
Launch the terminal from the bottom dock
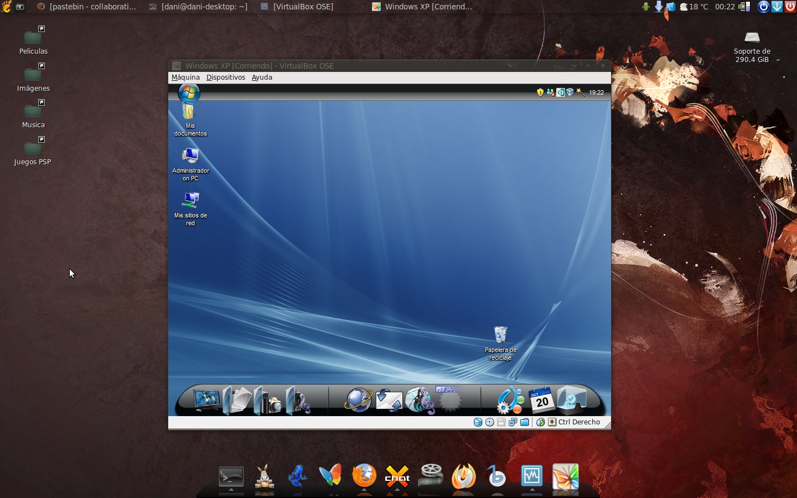point(231,476)
